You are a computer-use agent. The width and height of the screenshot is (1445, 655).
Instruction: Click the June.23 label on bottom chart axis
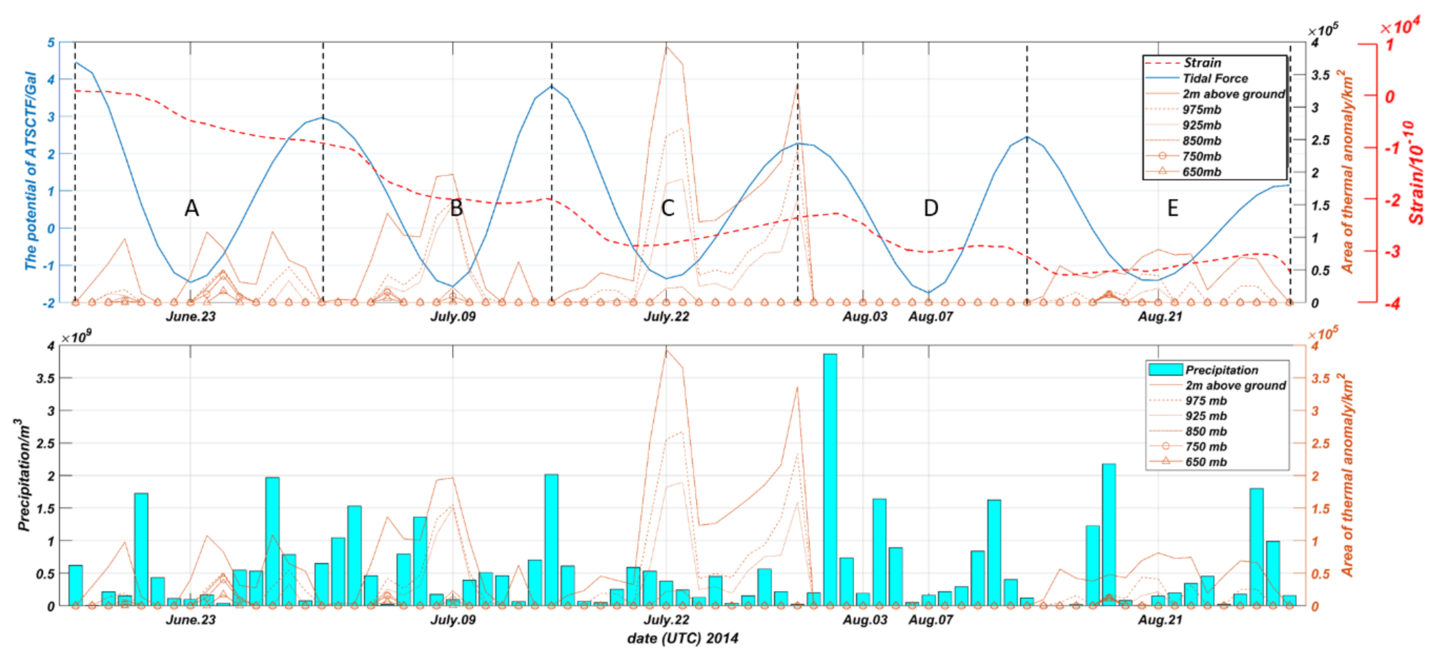click(191, 620)
